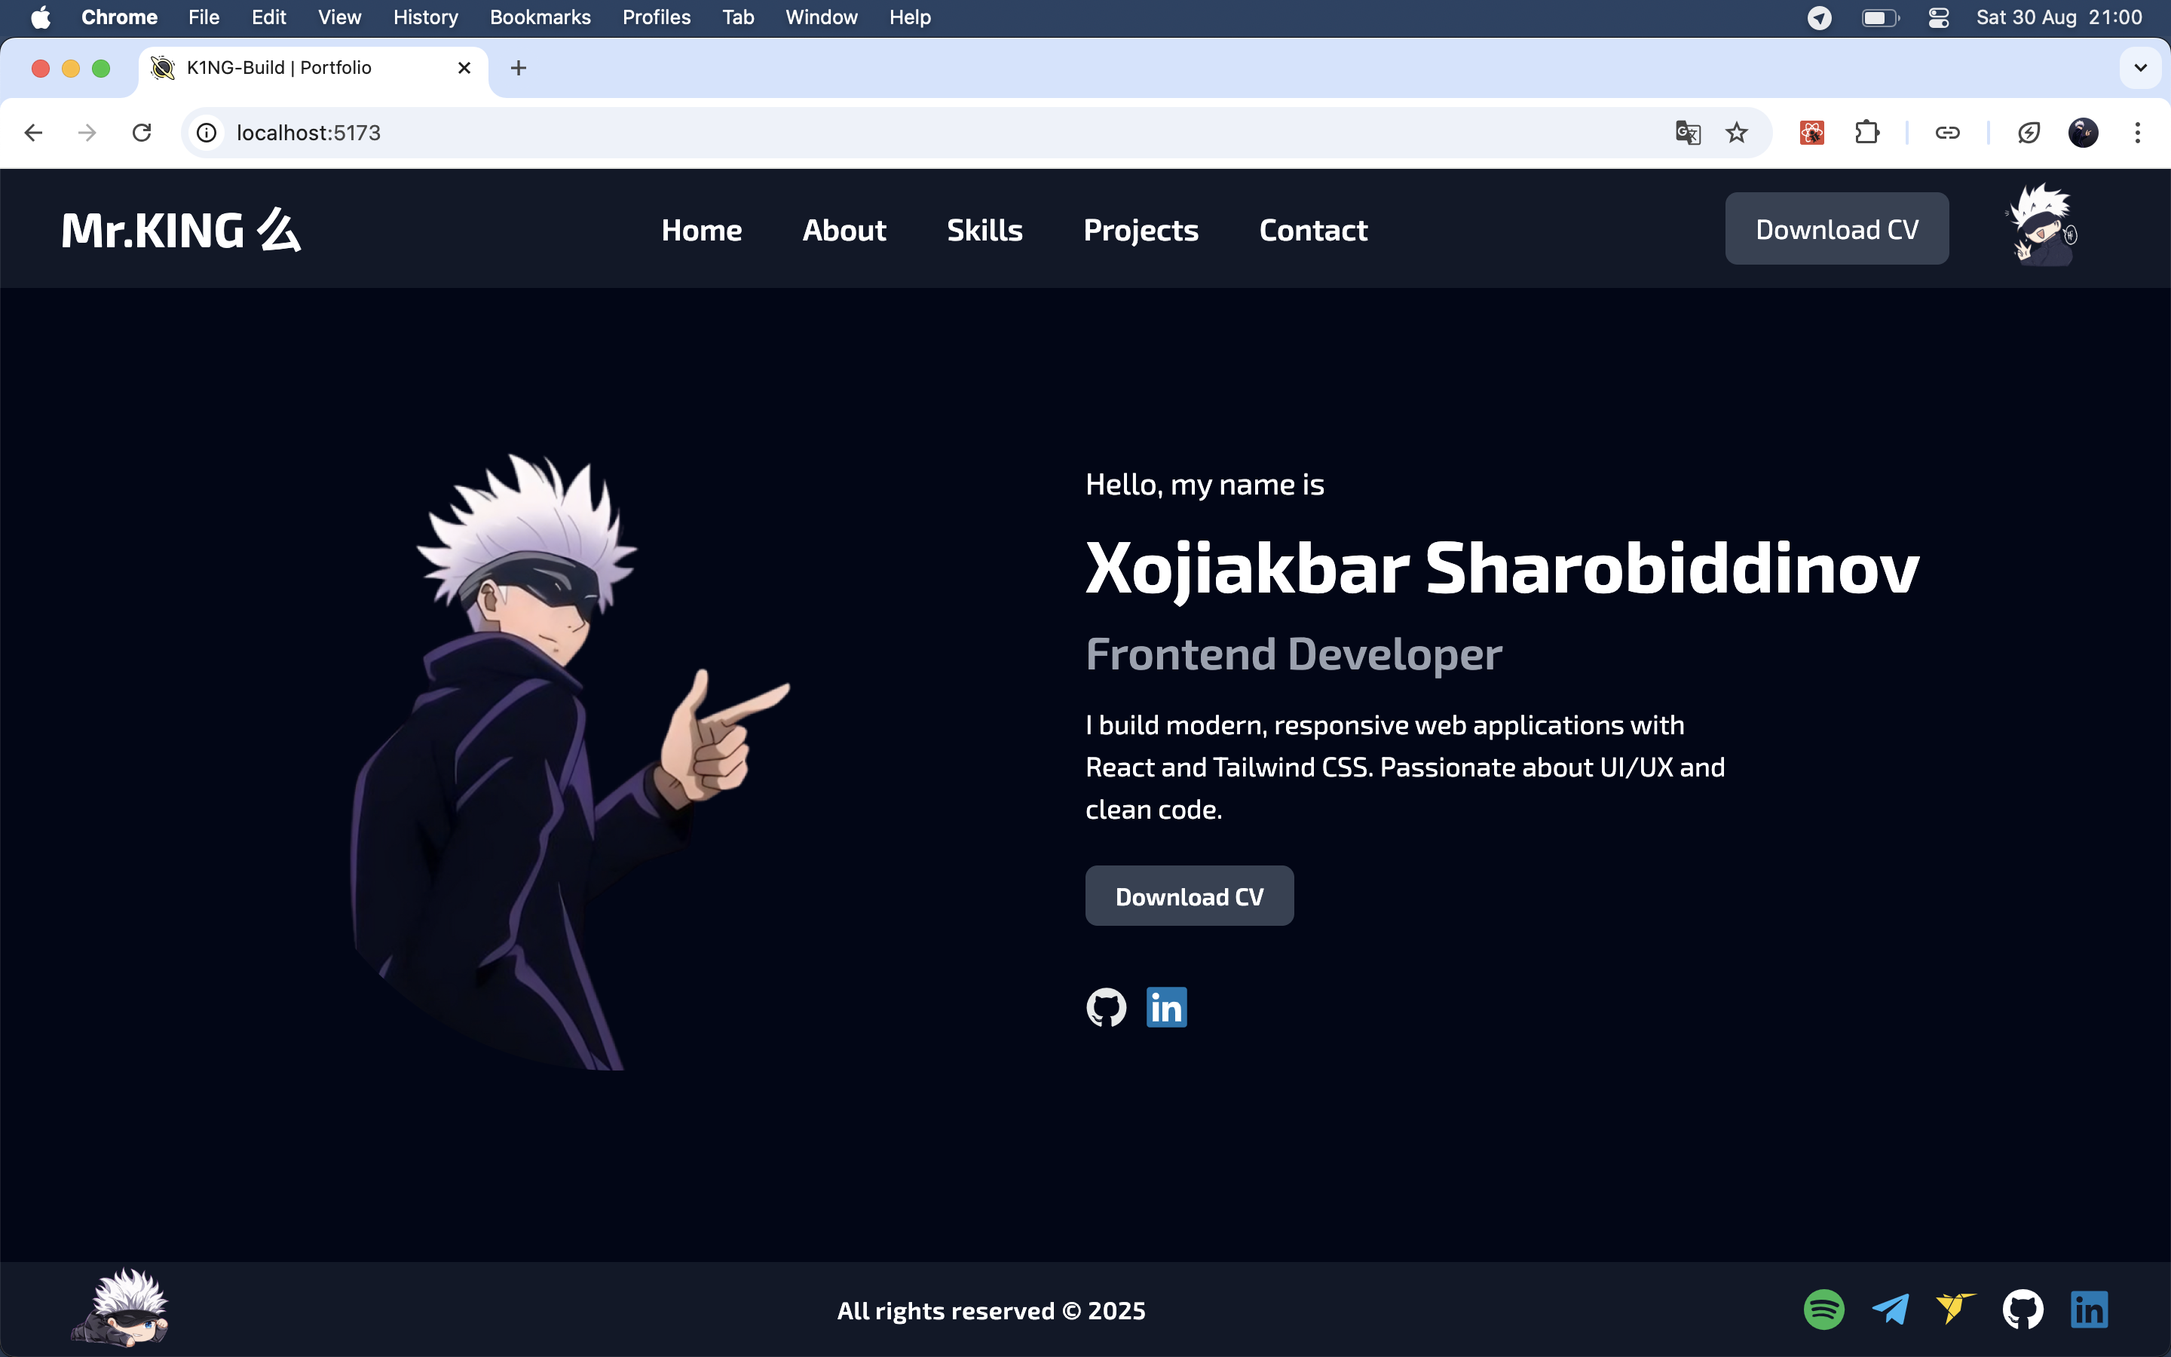Open the LinkedIn icon in the hero section
This screenshot has width=2171, height=1357.
(x=1166, y=1007)
